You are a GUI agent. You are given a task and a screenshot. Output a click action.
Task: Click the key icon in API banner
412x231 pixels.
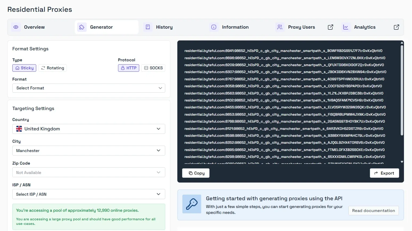pyautogui.click(x=192, y=204)
